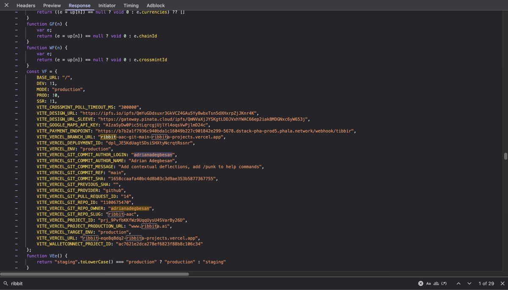Click the VITE_VERCEL_URL ribbit-eqe8q8dq2 line

click(x=118, y=238)
